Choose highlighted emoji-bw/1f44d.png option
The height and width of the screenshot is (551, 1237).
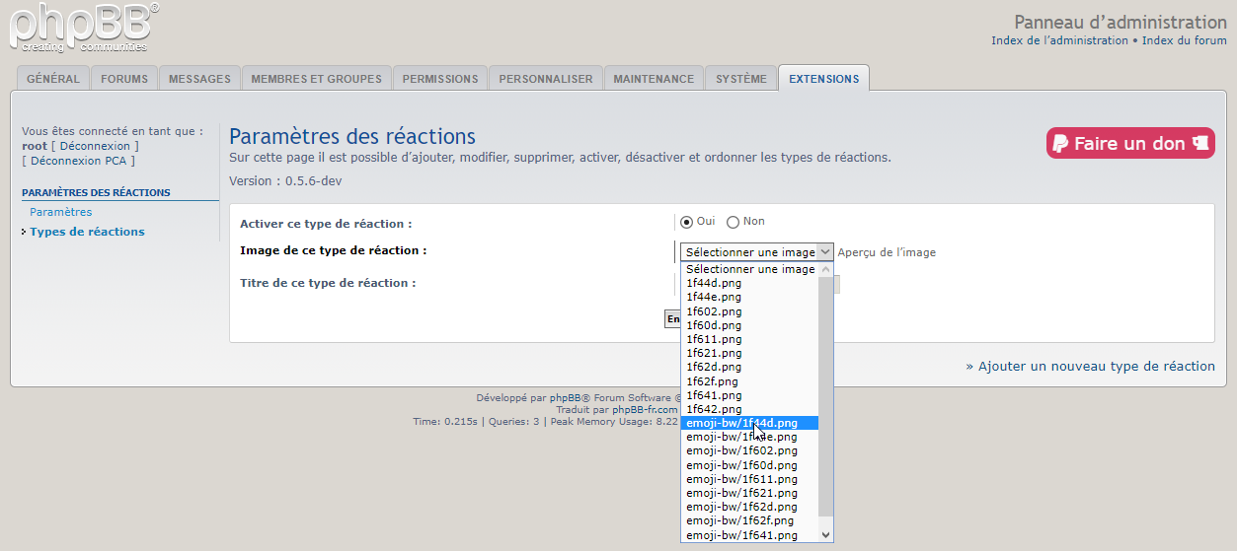(741, 423)
